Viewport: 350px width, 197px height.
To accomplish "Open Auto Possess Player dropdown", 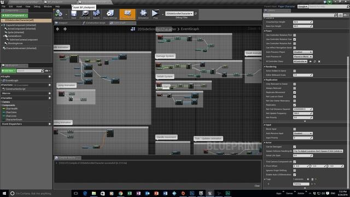I will coord(302,52).
